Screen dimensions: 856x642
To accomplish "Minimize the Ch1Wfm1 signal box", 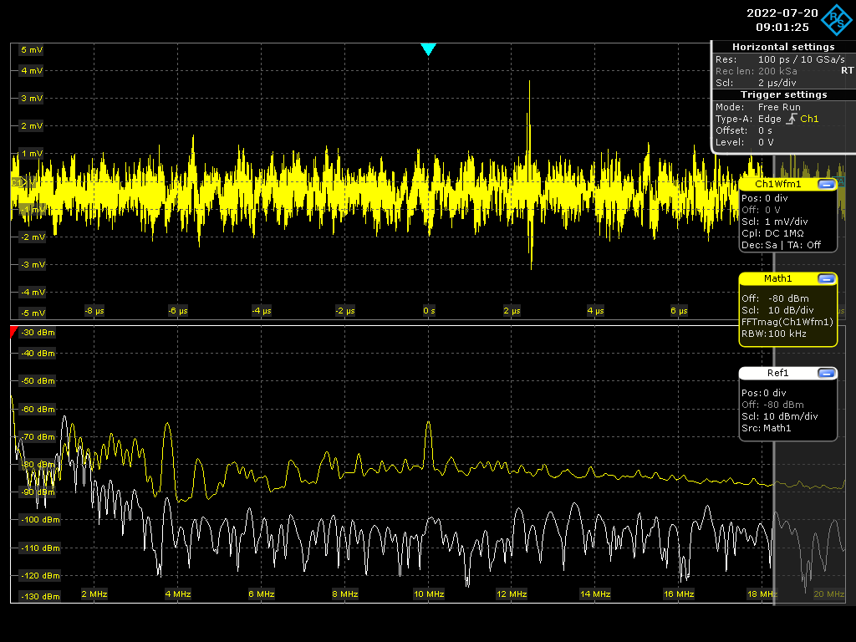I will coord(826,184).
